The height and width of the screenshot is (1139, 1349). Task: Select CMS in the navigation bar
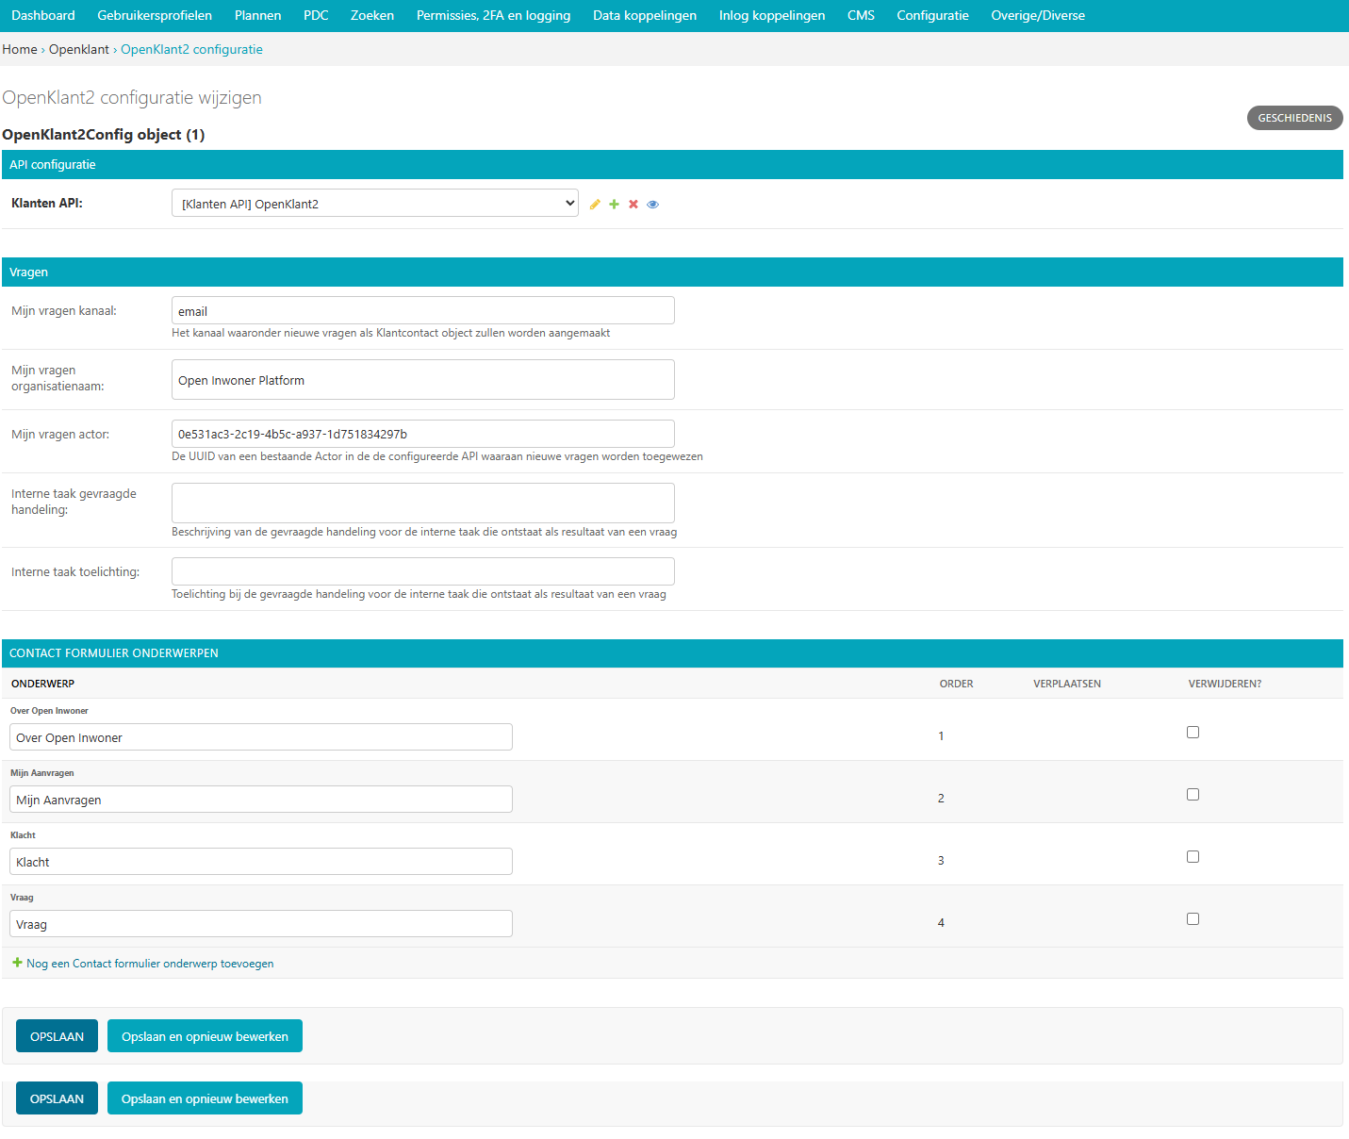tap(860, 15)
